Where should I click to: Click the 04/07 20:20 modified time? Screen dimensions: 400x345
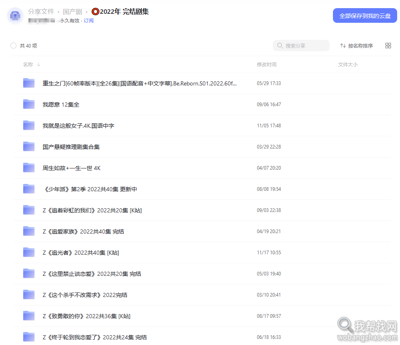pos(269,168)
